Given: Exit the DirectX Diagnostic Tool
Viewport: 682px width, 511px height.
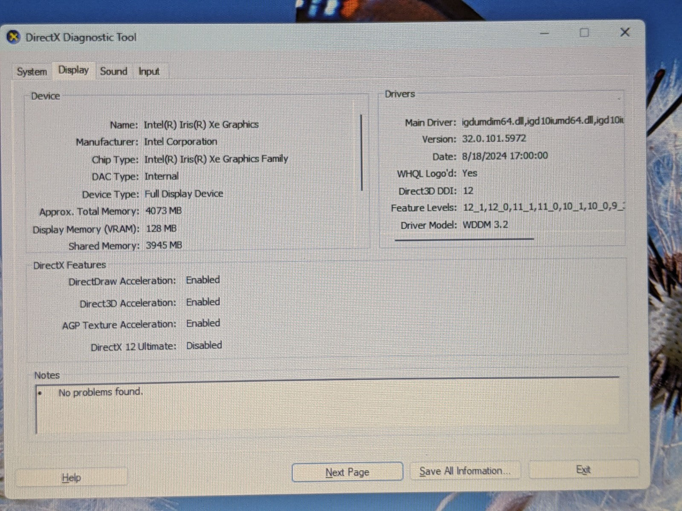Looking at the screenshot, I should coord(583,470).
